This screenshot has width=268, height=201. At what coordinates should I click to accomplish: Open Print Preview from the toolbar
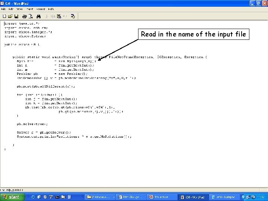pyautogui.click(x=31, y=16)
